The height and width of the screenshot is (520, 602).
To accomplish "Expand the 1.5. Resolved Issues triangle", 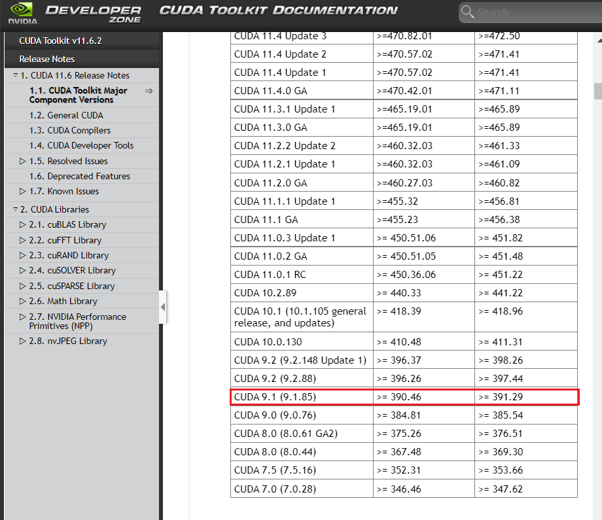I will 23,161.
